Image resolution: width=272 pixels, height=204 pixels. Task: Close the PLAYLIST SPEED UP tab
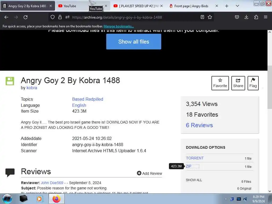click(161, 6)
